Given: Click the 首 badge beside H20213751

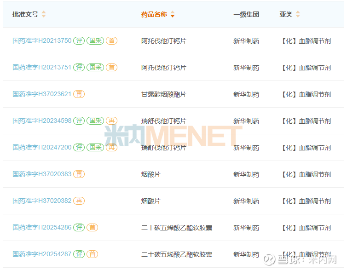Looking at the screenshot, I should (111, 68).
